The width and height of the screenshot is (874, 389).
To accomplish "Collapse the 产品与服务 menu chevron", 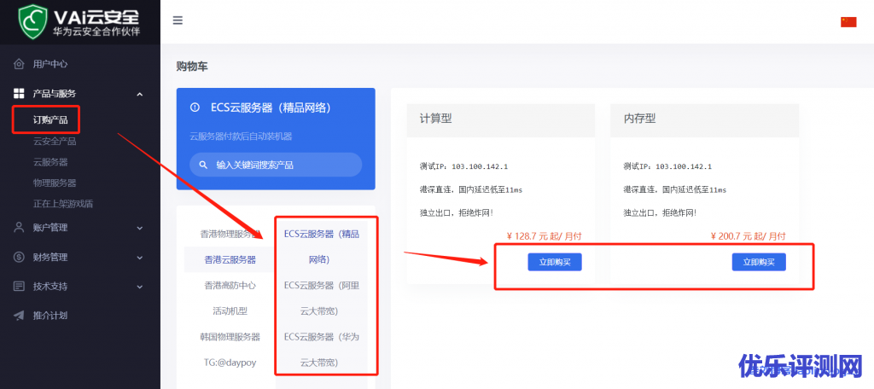I will coord(140,94).
